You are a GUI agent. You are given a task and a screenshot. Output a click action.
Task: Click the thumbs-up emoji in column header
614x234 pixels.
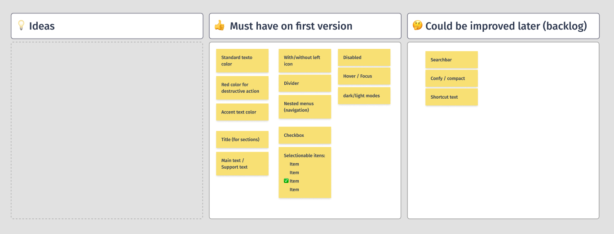tap(219, 26)
